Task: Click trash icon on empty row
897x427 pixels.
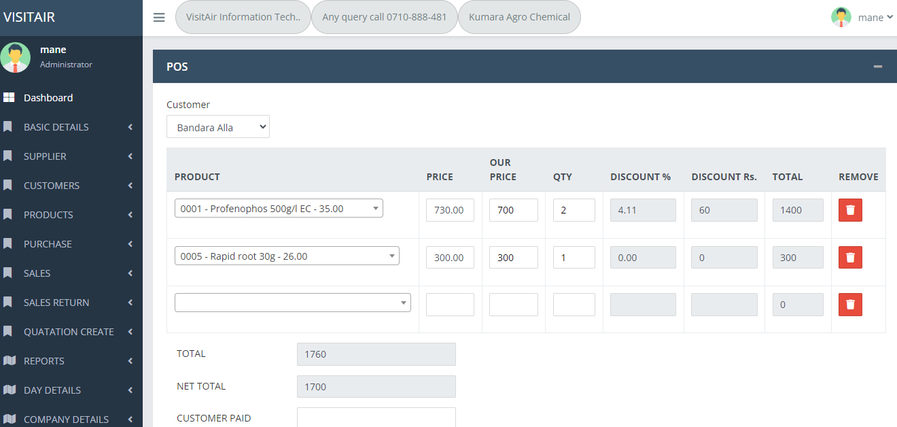Action: [x=850, y=305]
